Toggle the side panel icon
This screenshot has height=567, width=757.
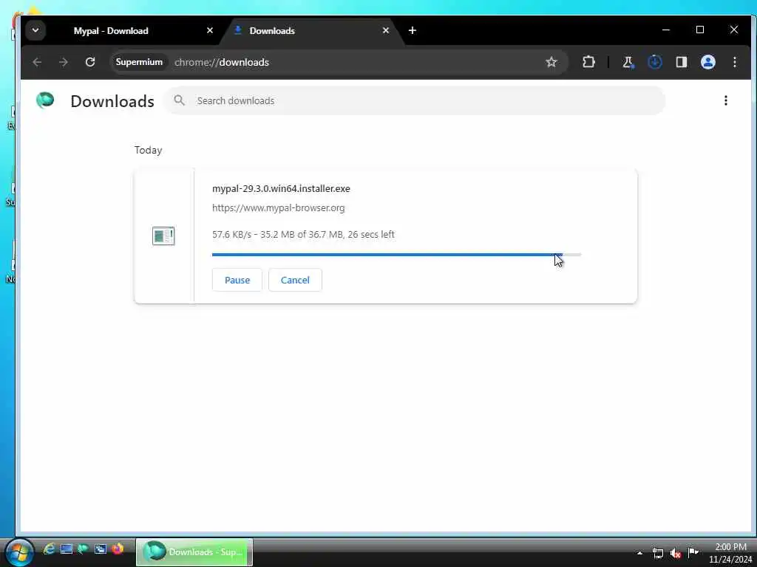681,62
